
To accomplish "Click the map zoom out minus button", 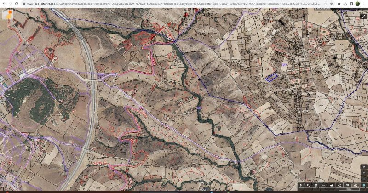I will [364, 179].
